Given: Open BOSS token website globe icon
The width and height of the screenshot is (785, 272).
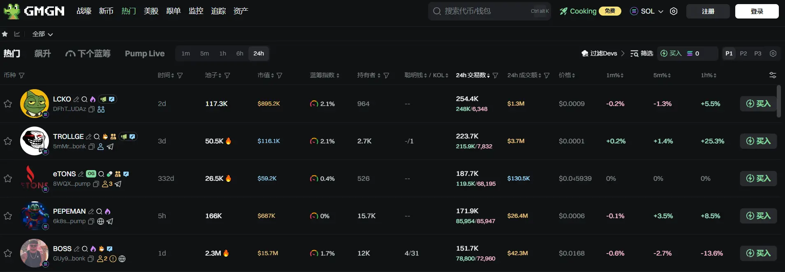Looking at the screenshot, I should click(x=122, y=259).
